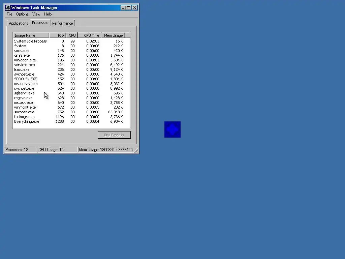Click the 9,124 K memory value
The width and height of the screenshot is (345, 259).
(x=116, y=69)
